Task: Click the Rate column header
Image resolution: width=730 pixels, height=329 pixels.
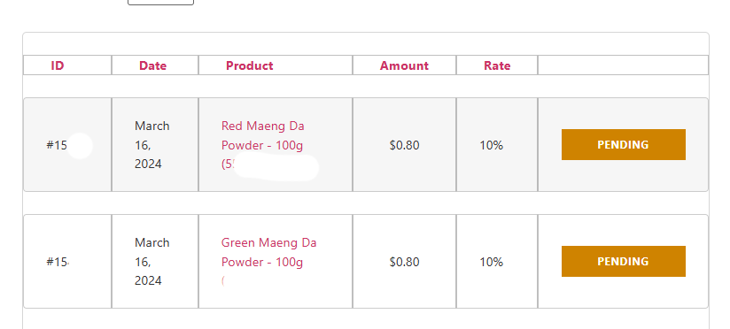Action: pyautogui.click(x=497, y=65)
